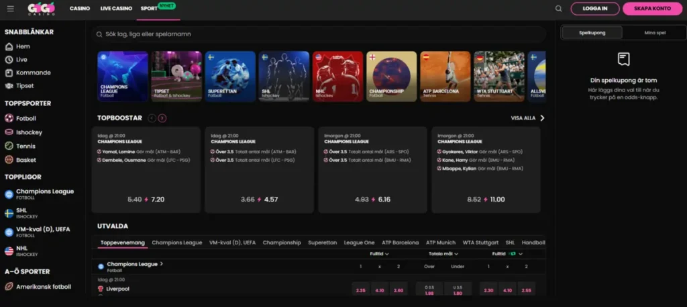Select the Gyokeres, Kane, Mbappe boost 11.00

[x=486, y=170]
